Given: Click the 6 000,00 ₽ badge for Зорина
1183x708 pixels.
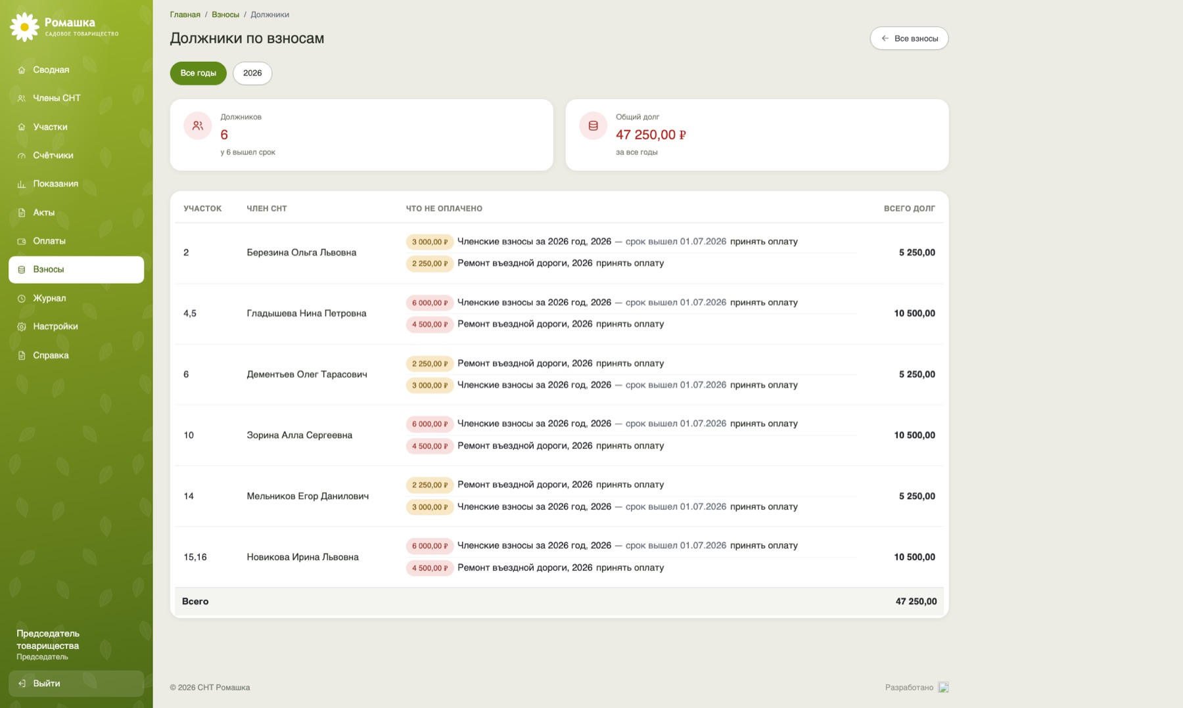Looking at the screenshot, I should [430, 424].
